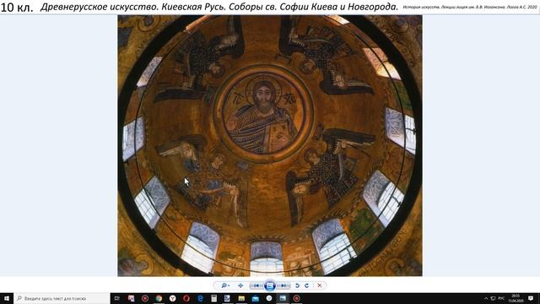Open Task View on the taskbar
540x304 pixels.
(117, 298)
